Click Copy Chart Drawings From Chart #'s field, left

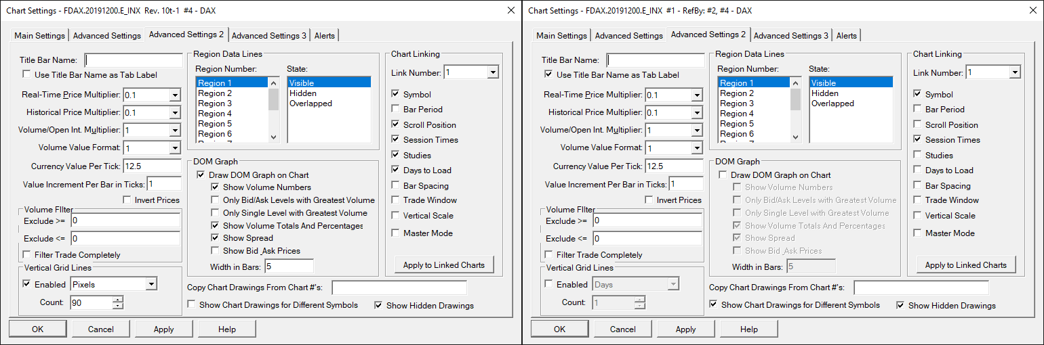coord(399,288)
